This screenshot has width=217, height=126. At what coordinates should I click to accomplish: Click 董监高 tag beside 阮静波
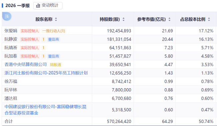[53, 39]
